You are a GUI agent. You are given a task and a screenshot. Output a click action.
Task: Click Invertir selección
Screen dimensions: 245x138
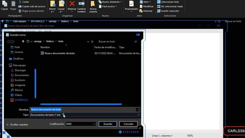tap(168, 11)
